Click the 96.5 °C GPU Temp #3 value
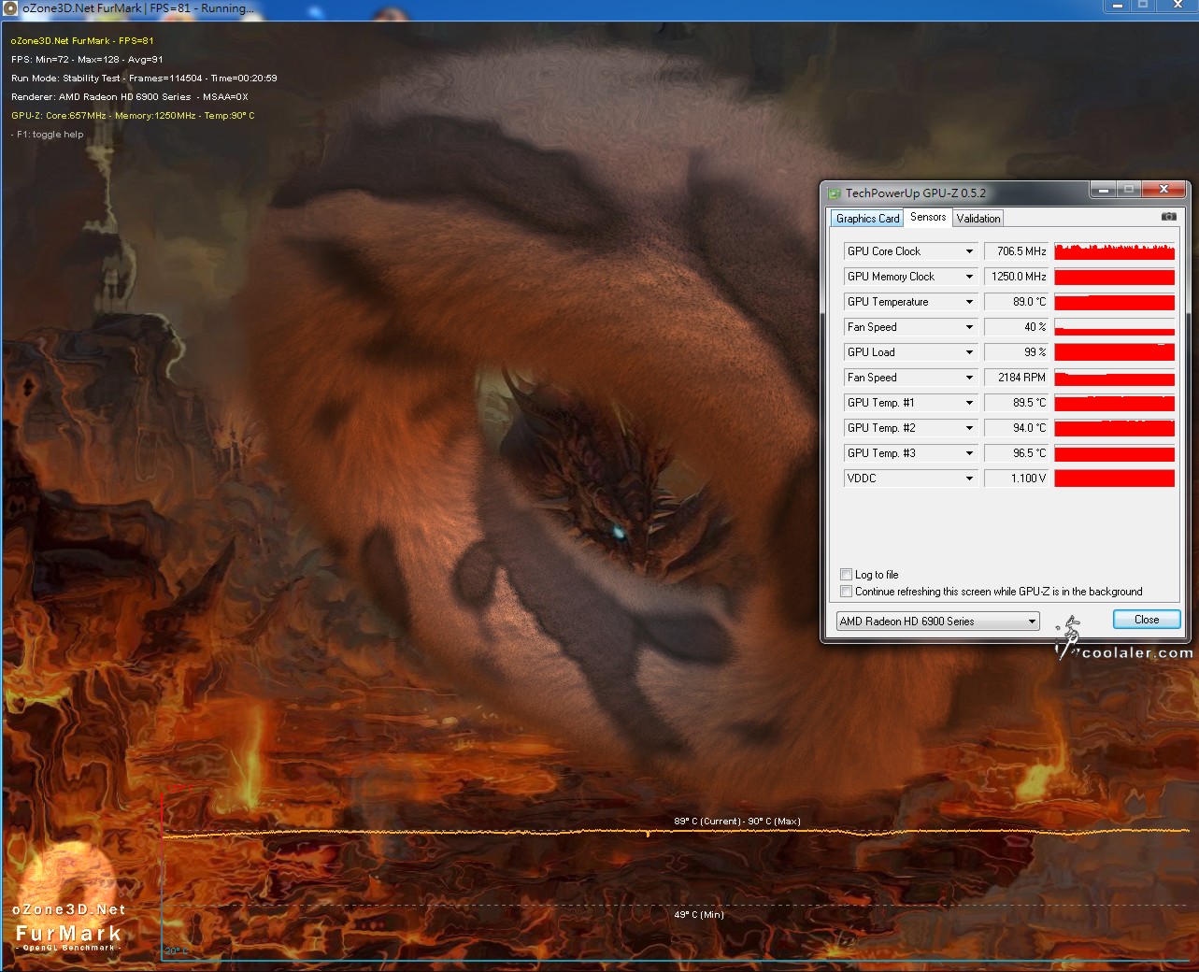Screen dimensions: 1199x972 tap(1017, 453)
